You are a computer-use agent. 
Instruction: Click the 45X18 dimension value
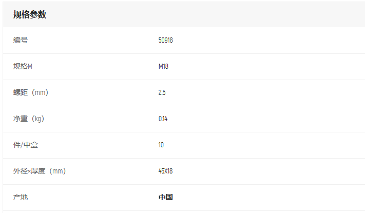pos(165,171)
